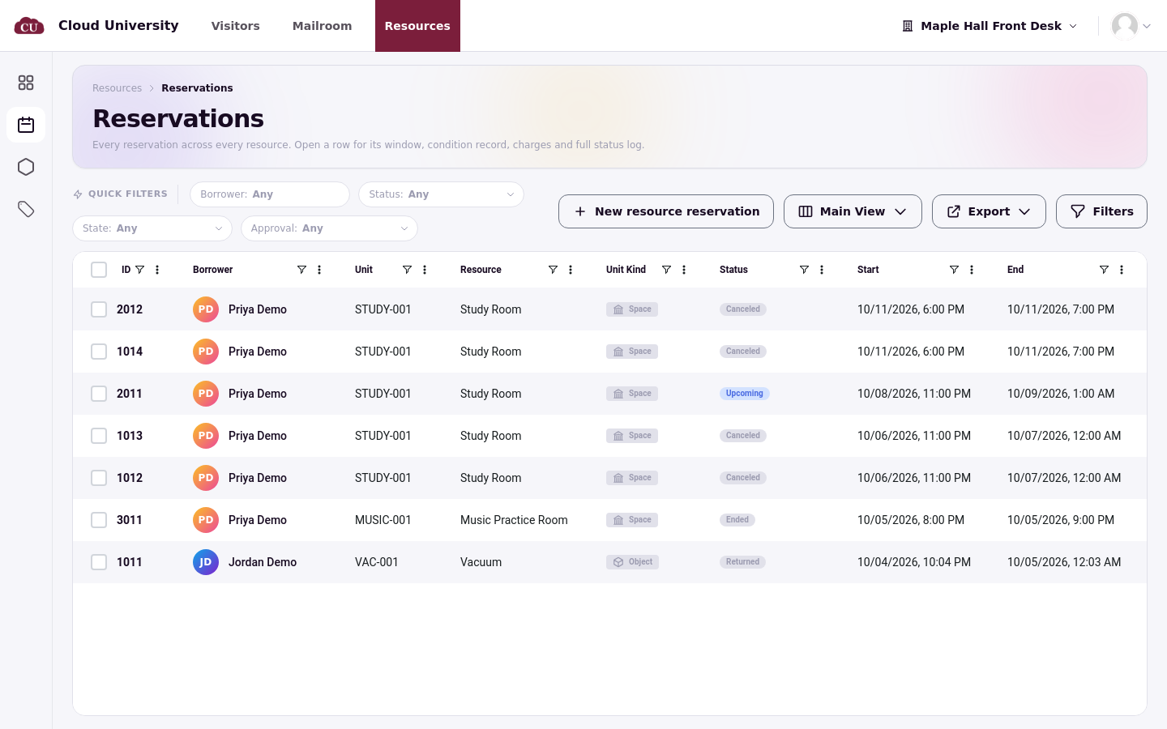The height and width of the screenshot is (729, 1167).
Task: Open reservation ID 3011
Action: point(130,520)
